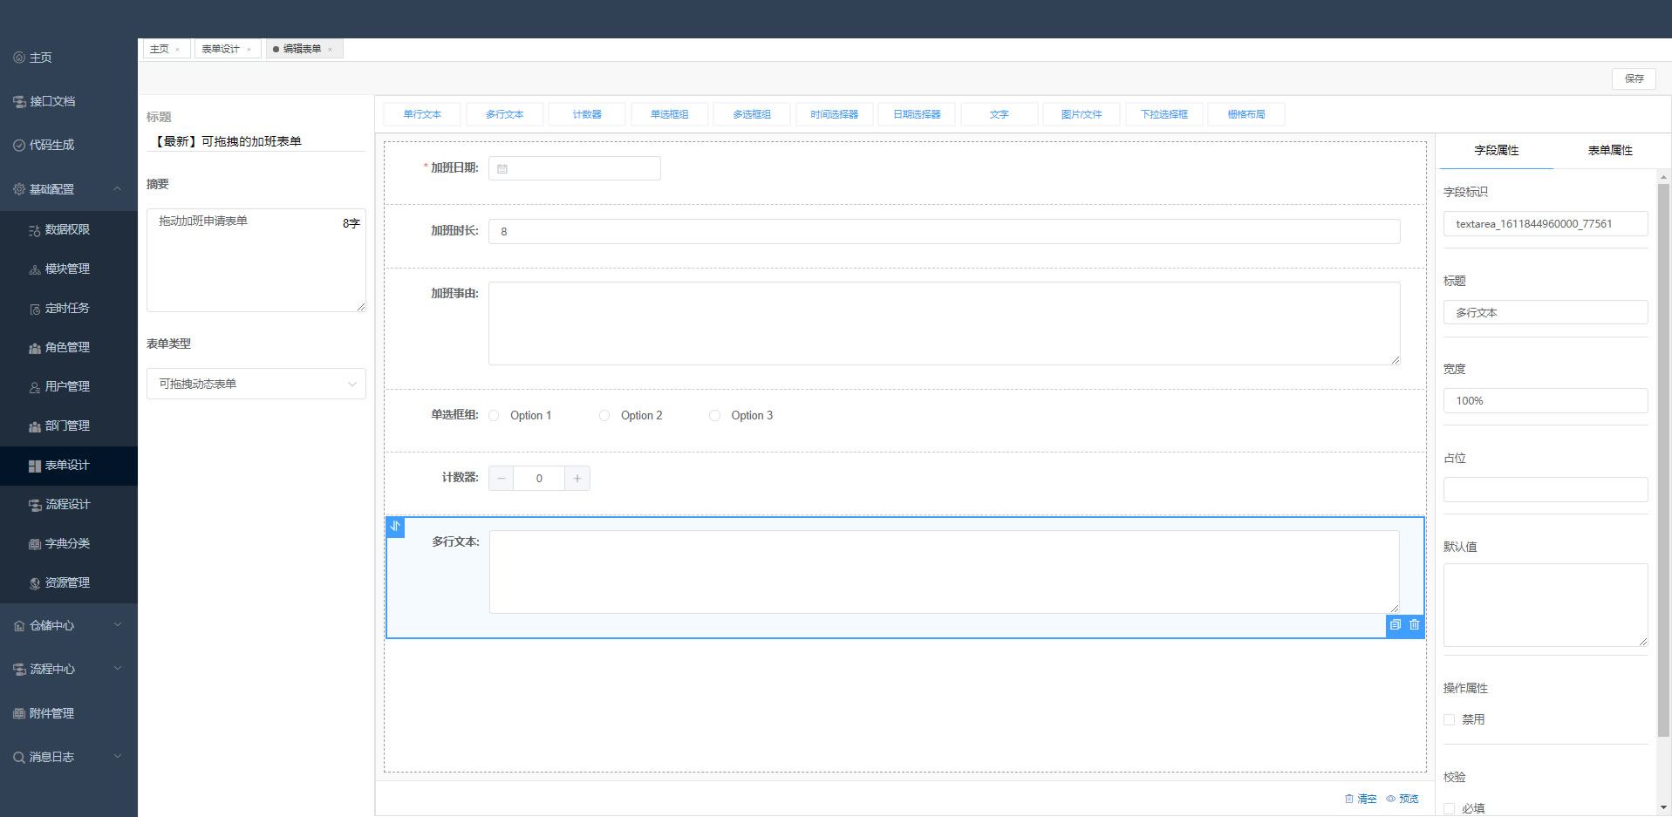1672x817 pixels.
Task: Add a 下拉选择框 component
Action: pos(1164,114)
